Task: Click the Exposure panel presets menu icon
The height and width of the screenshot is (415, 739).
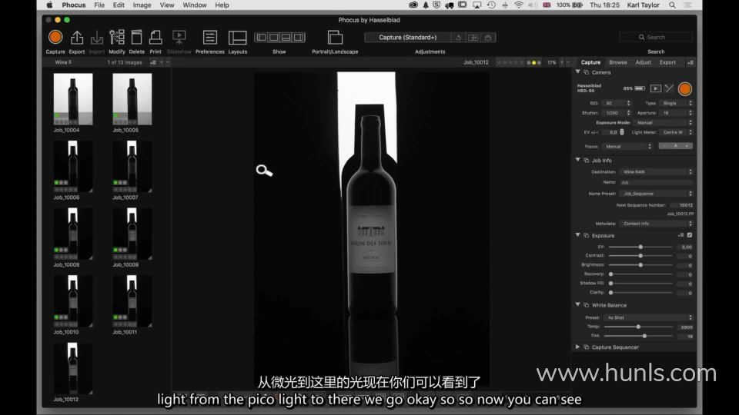Action: click(x=681, y=235)
